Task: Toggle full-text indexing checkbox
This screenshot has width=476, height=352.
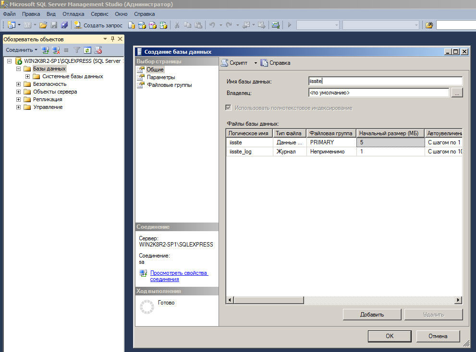Action: coord(229,108)
